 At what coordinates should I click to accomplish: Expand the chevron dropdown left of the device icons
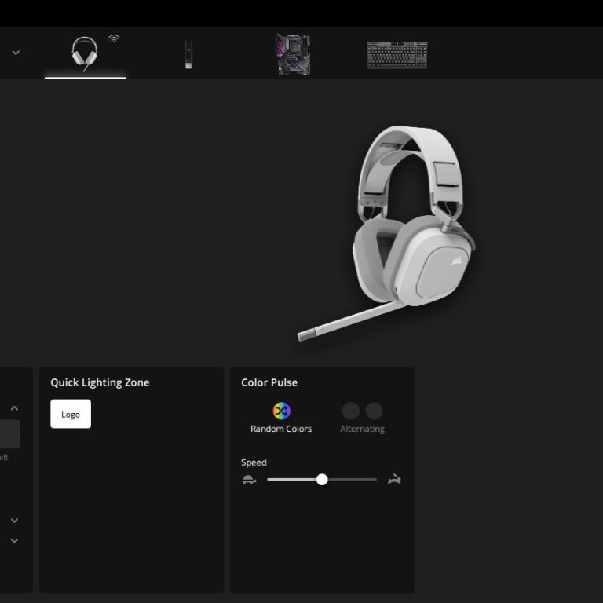pos(16,53)
